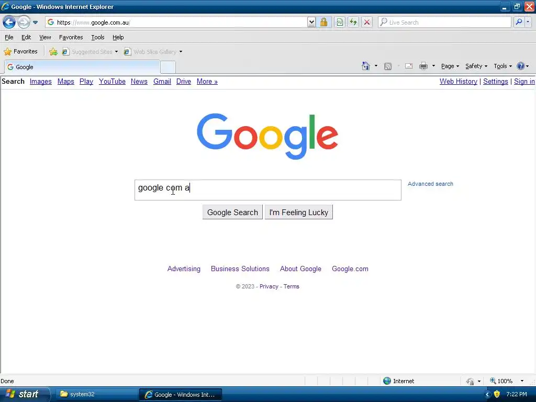
Task: Click the Forward navigation arrow button
Action: [24, 23]
